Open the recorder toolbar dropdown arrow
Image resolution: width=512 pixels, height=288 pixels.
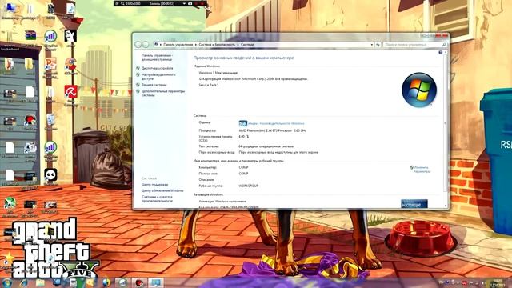click(x=184, y=3)
